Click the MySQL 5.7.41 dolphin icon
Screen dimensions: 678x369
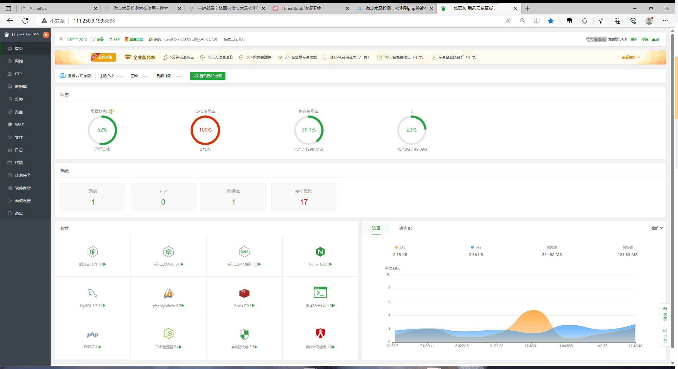[92, 293]
